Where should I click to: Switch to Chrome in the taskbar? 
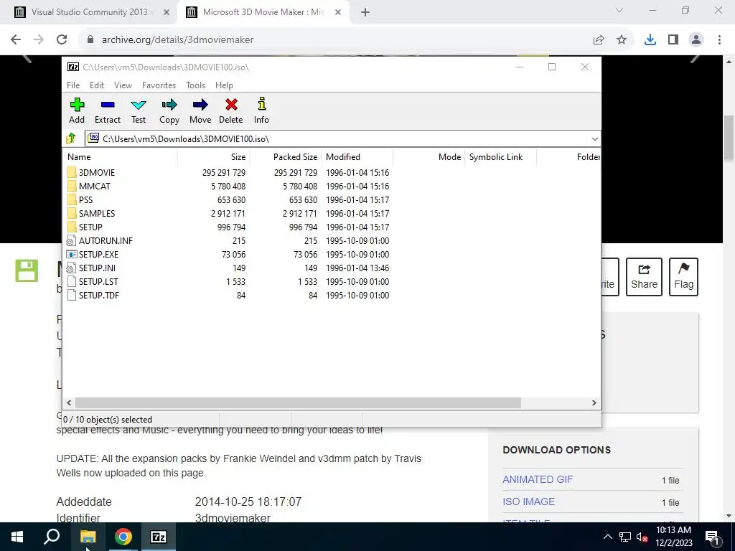click(123, 537)
